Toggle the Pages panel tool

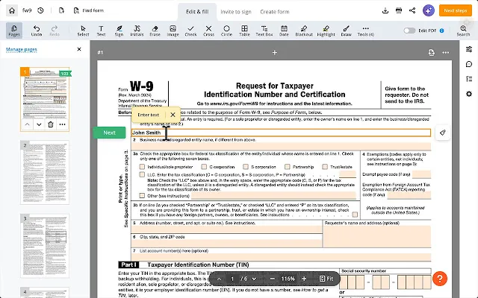(x=14, y=31)
